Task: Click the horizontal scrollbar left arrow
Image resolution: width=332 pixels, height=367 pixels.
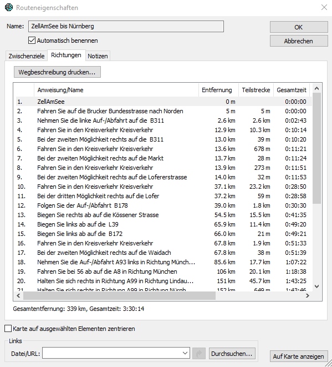Action: (x=18, y=295)
